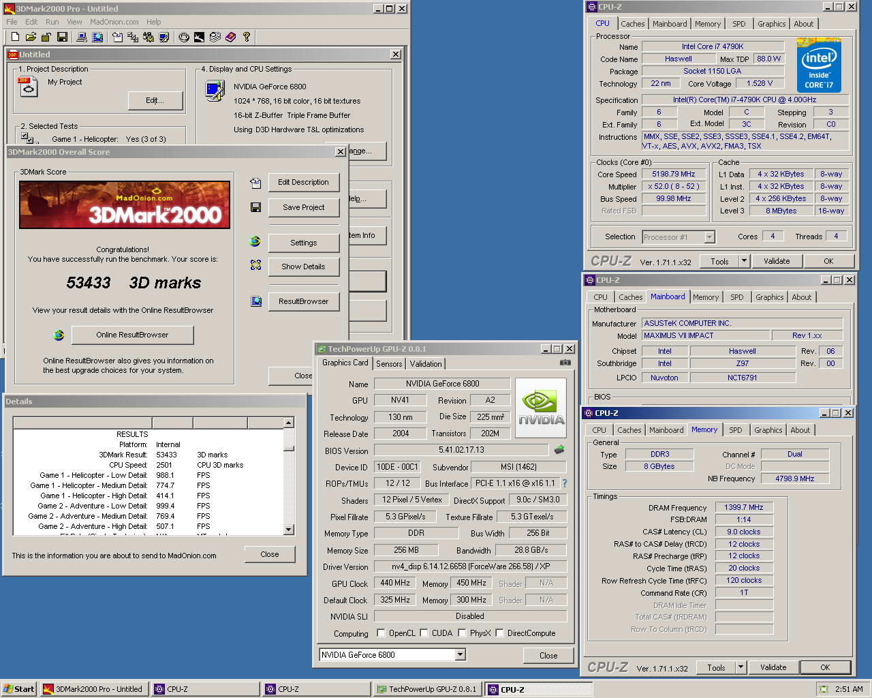This screenshot has width=872, height=698.
Task: Open the NVIDIA GeForce 6800 card dropdown
Action: (461, 655)
